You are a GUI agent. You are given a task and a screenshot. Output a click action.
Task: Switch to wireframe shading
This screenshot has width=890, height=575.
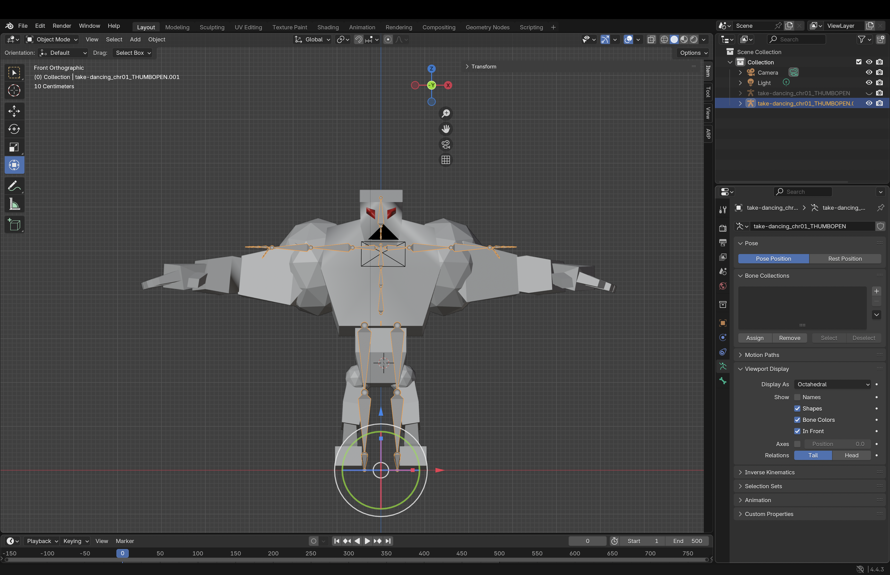tap(664, 39)
